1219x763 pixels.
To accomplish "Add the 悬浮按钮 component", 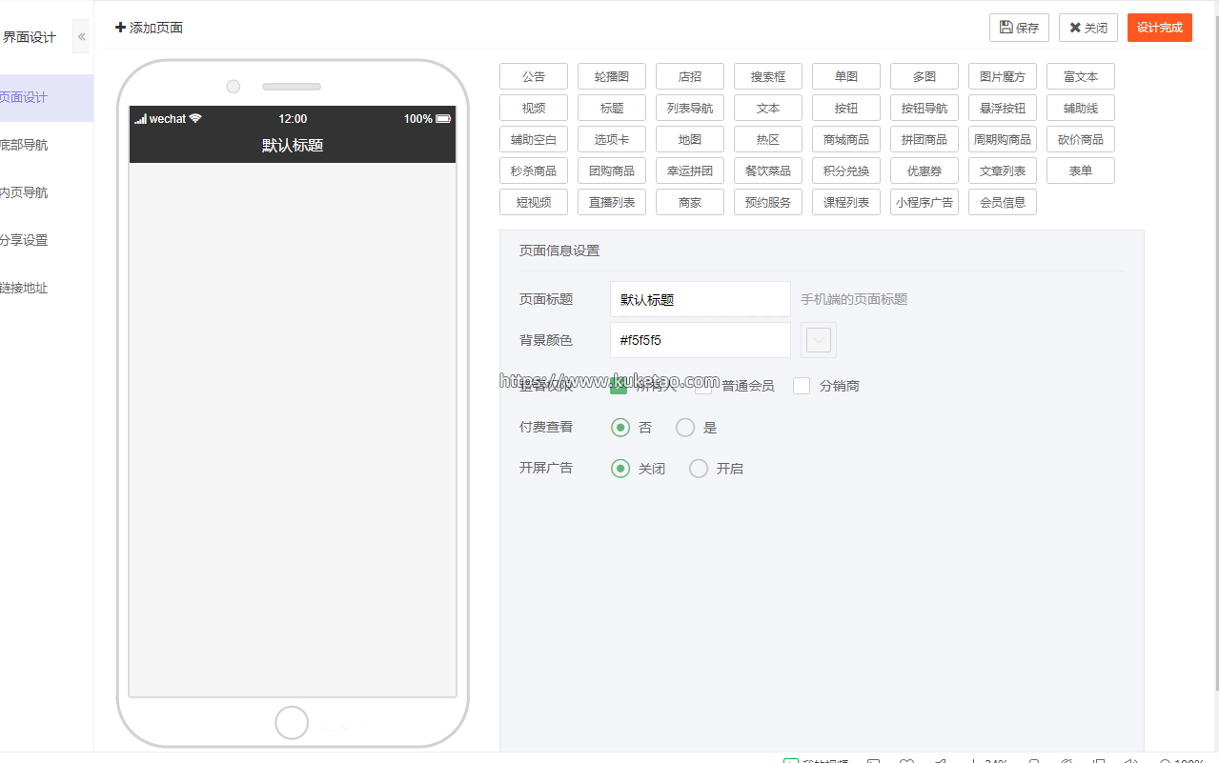I will [1003, 108].
